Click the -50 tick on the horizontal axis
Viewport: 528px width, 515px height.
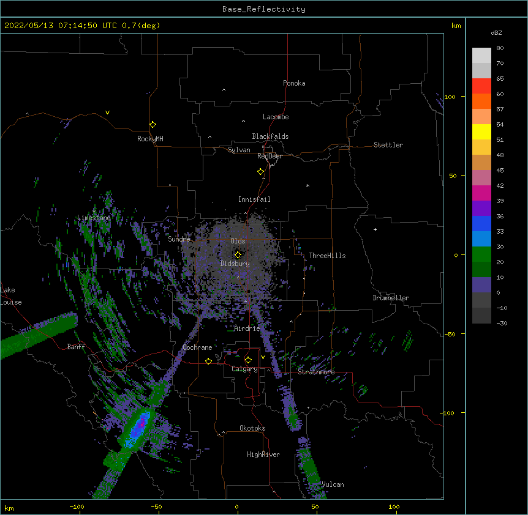point(156,506)
